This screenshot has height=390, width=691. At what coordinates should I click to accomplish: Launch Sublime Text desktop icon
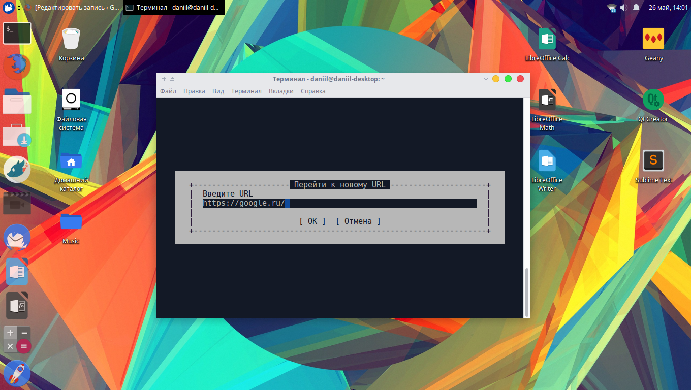pyautogui.click(x=653, y=166)
